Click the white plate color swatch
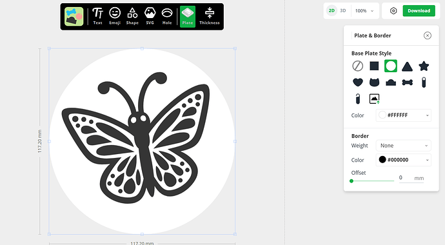445x245 pixels. coord(382,115)
